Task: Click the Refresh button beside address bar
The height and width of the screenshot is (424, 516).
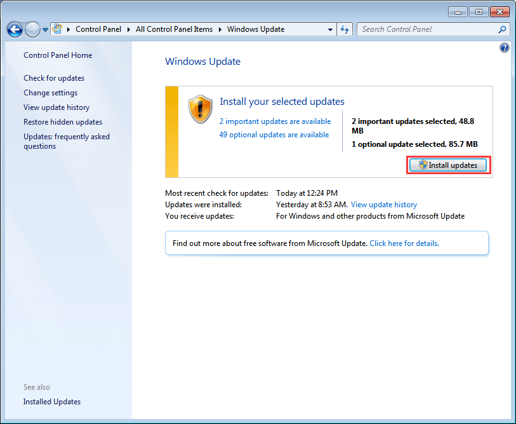Action: (x=345, y=29)
